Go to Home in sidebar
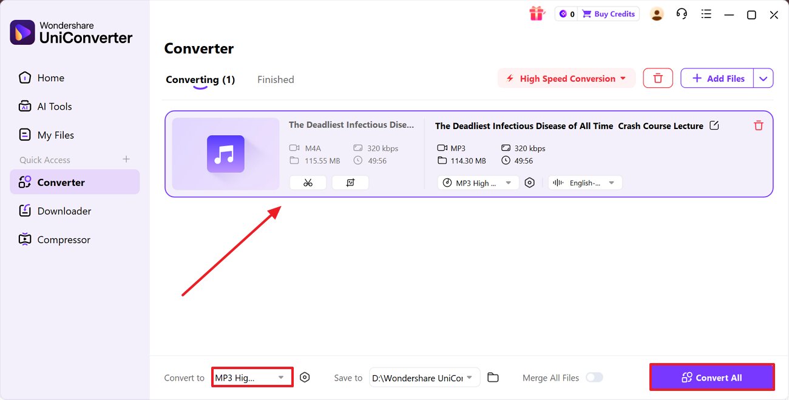Image resolution: width=789 pixels, height=400 pixels. pyautogui.click(x=75, y=78)
